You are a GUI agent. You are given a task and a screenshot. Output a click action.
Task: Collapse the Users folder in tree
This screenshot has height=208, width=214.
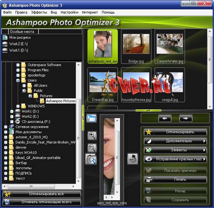click(x=18, y=81)
